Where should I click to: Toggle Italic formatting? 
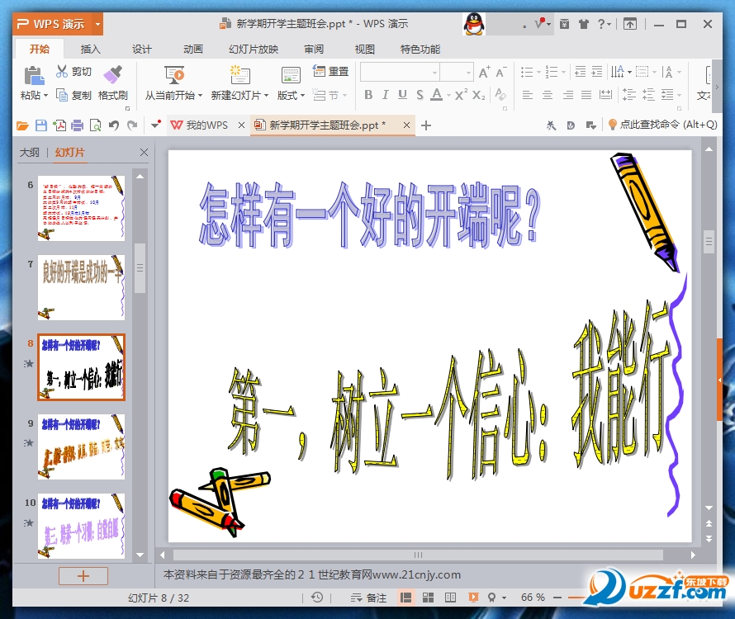pos(386,95)
